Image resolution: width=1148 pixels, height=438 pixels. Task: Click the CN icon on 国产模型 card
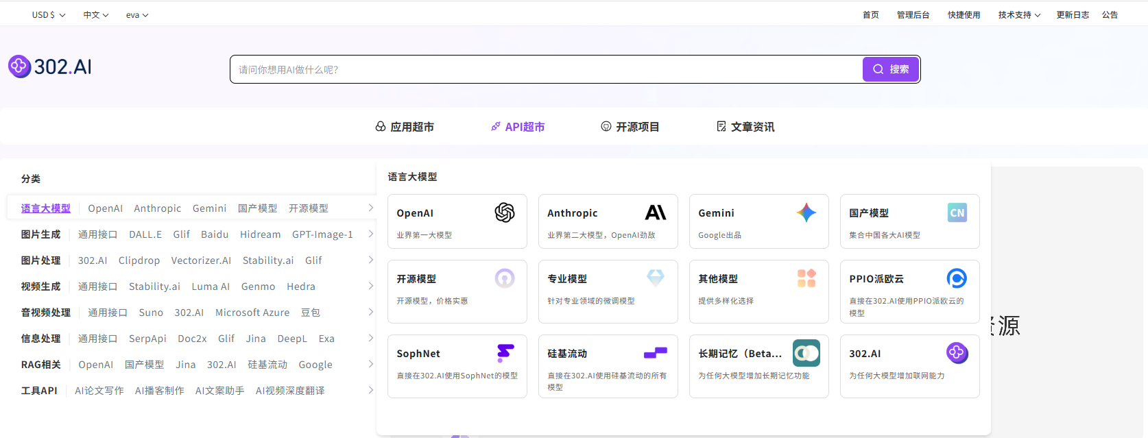pos(957,212)
